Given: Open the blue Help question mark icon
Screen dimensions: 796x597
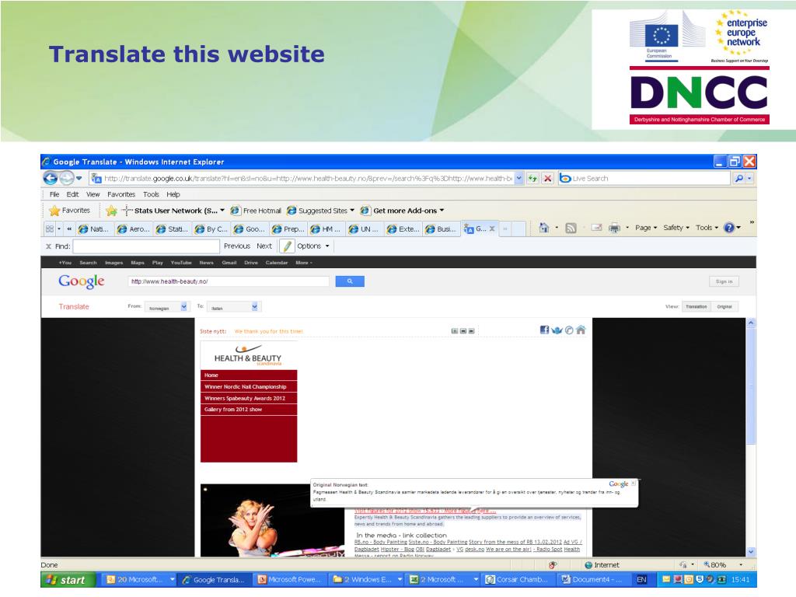Looking at the screenshot, I should [729, 228].
